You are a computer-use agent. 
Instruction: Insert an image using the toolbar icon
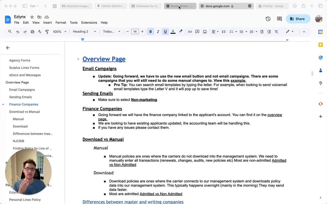tap(205, 32)
